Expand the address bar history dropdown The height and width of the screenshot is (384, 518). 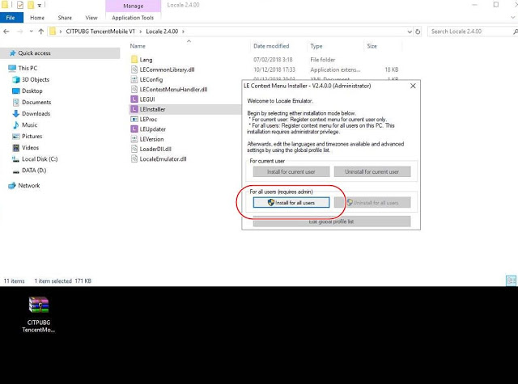[410, 32]
